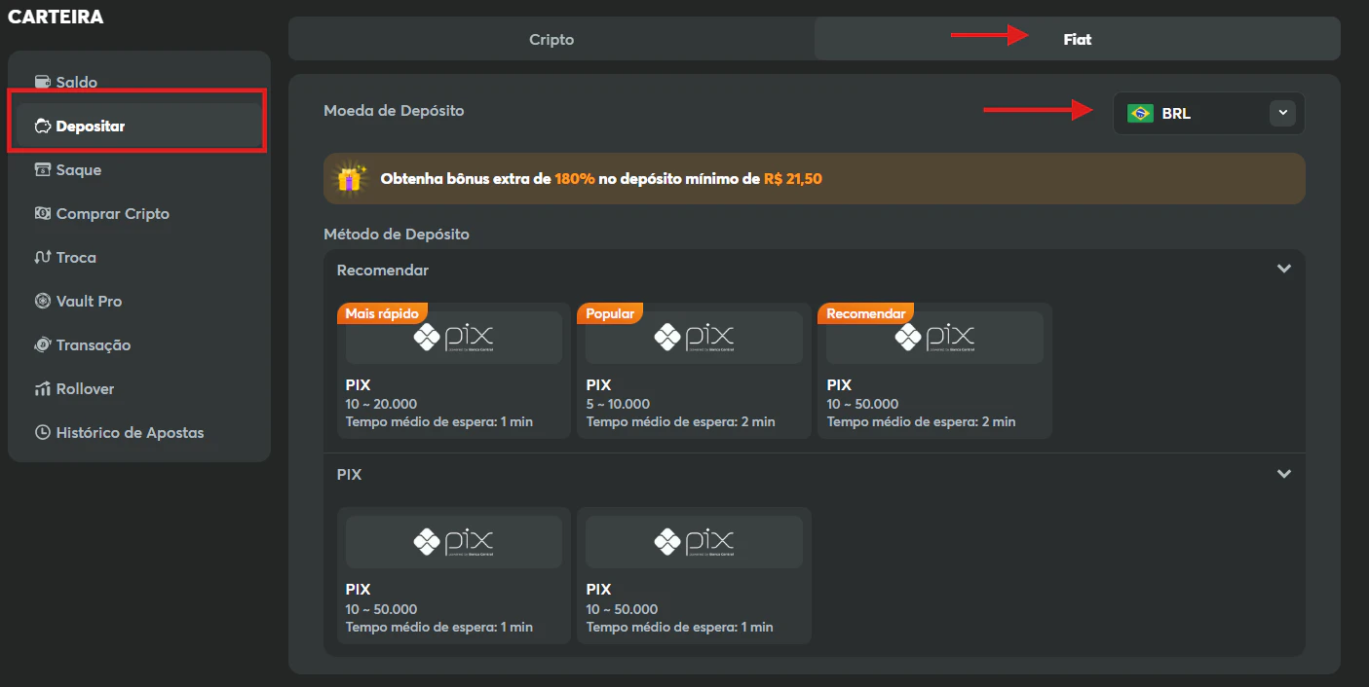Collapse the Recomendar section chevron
The width and height of the screenshot is (1369, 687).
pyautogui.click(x=1283, y=270)
